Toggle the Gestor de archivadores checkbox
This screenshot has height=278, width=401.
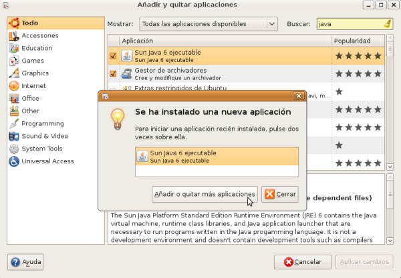(x=113, y=74)
